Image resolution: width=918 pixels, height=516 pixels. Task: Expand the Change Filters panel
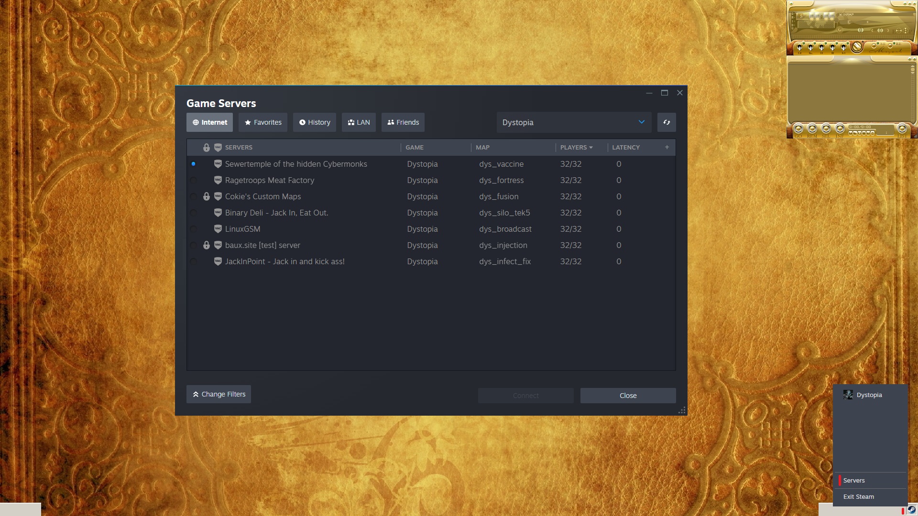pos(219,394)
